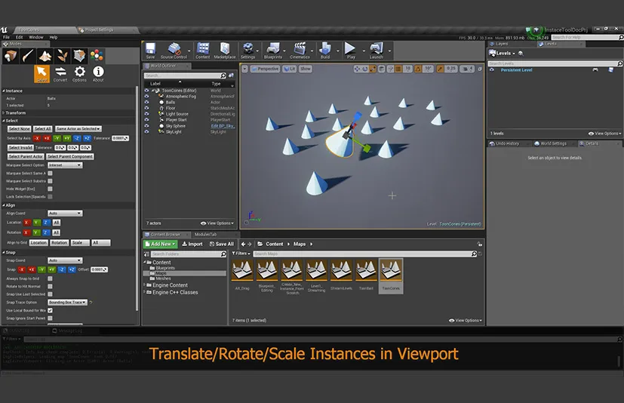Click Select Parent Actor button

(x=26, y=156)
